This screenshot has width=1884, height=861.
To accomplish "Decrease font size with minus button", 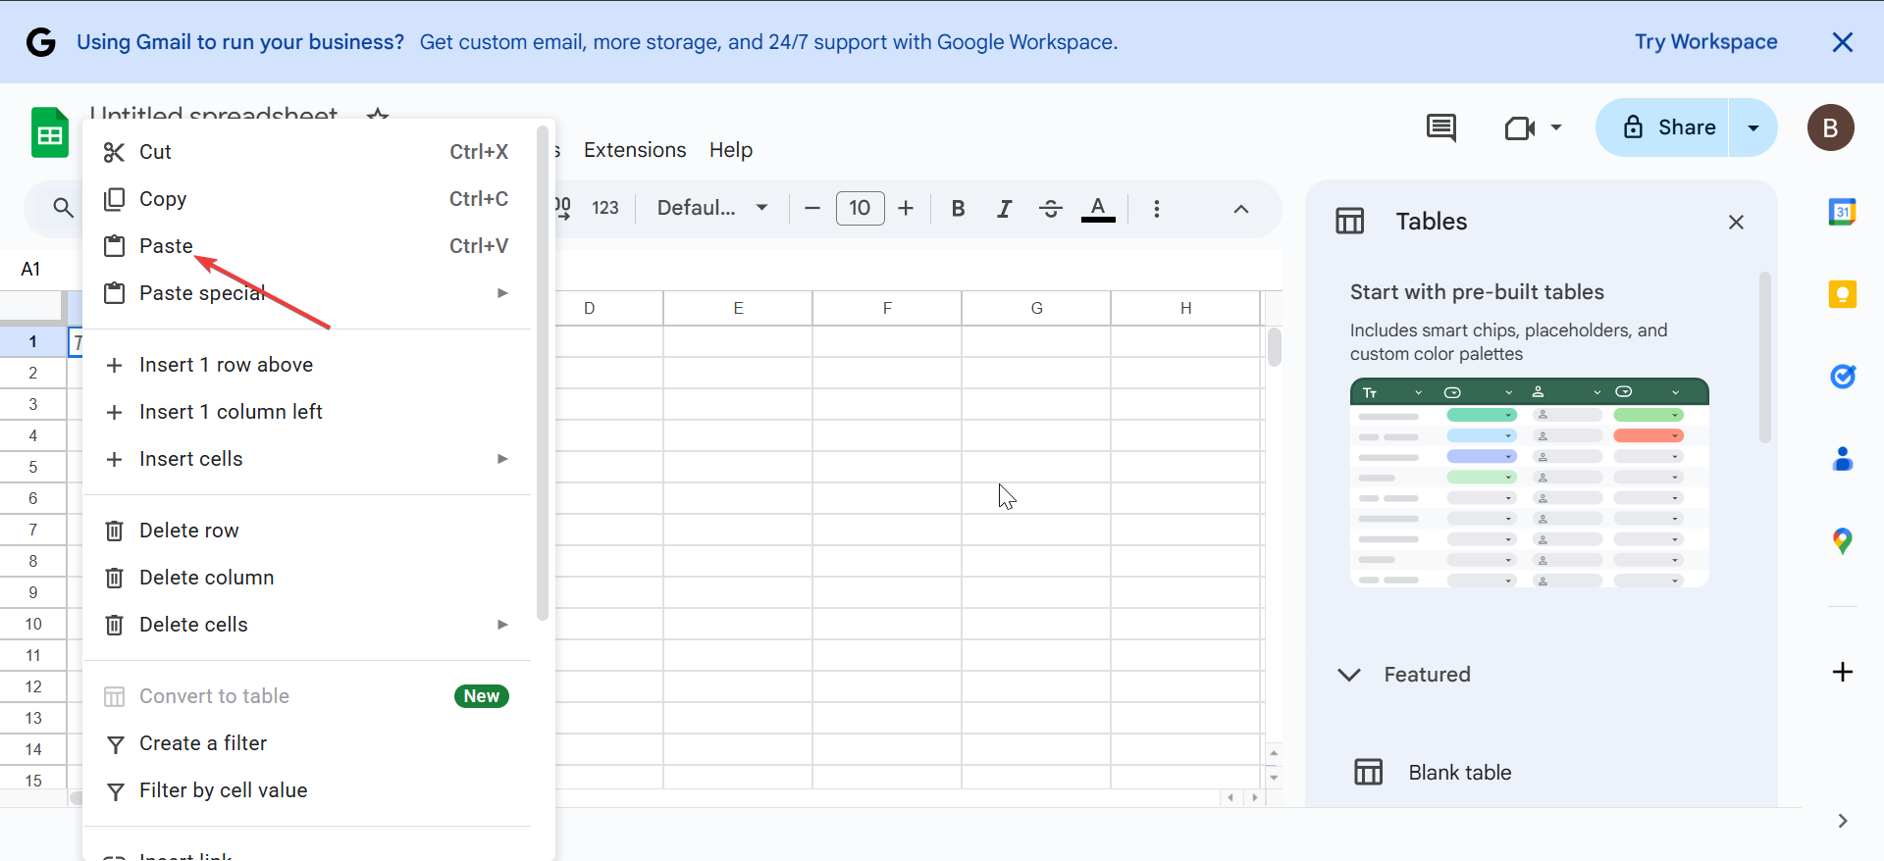I will coord(812,208).
